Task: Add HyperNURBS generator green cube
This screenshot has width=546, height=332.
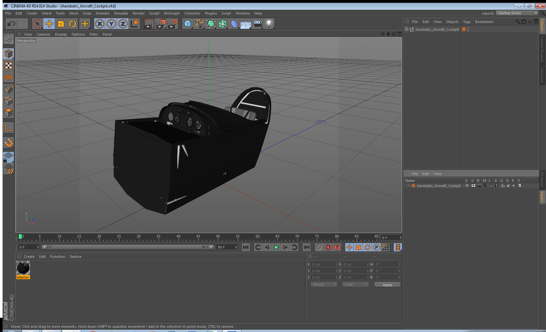Action: point(211,24)
